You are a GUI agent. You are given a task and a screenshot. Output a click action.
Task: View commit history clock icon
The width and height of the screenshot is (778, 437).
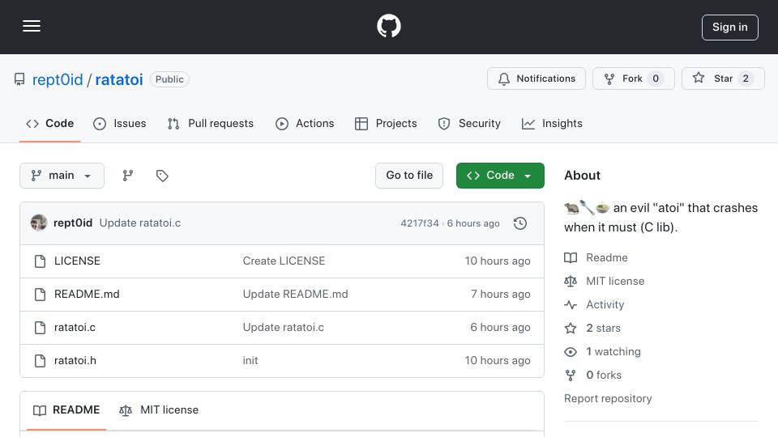click(x=520, y=223)
